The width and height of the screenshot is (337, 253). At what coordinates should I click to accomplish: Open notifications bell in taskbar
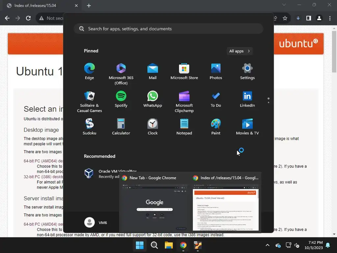pos(328,245)
